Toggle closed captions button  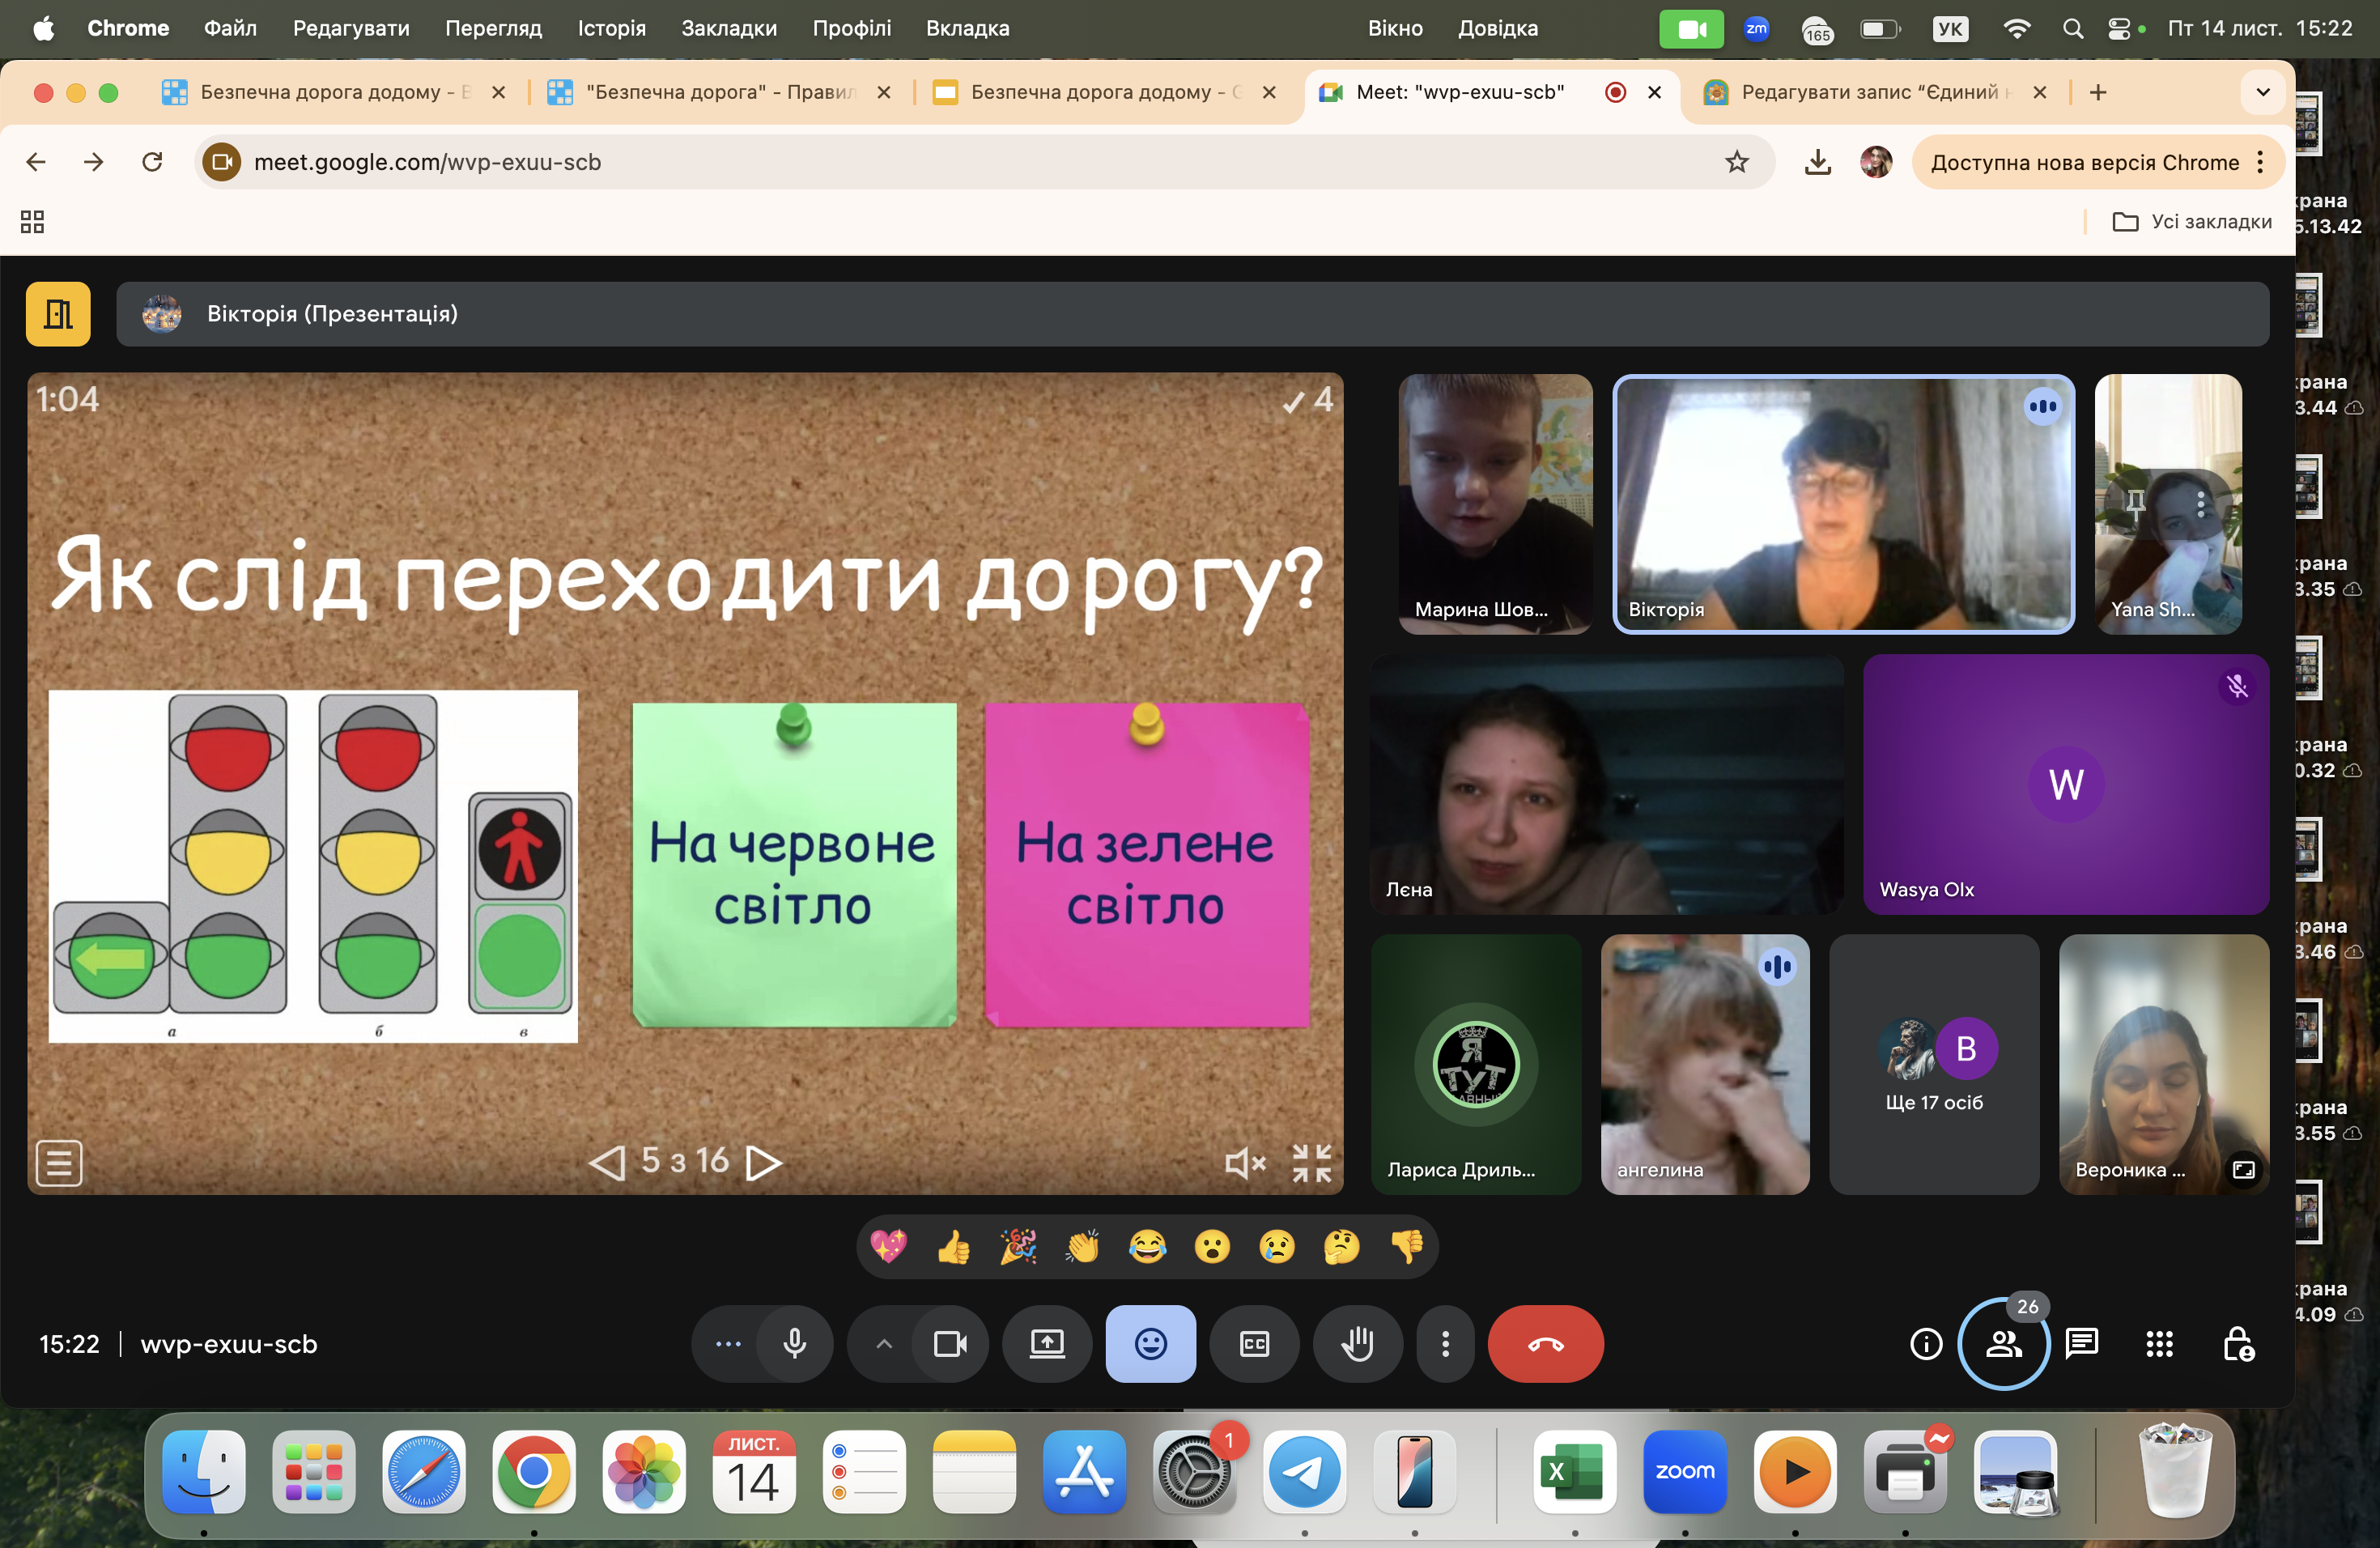click(x=1254, y=1343)
